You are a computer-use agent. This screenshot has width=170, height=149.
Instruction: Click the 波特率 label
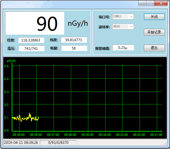click(x=104, y=27)
